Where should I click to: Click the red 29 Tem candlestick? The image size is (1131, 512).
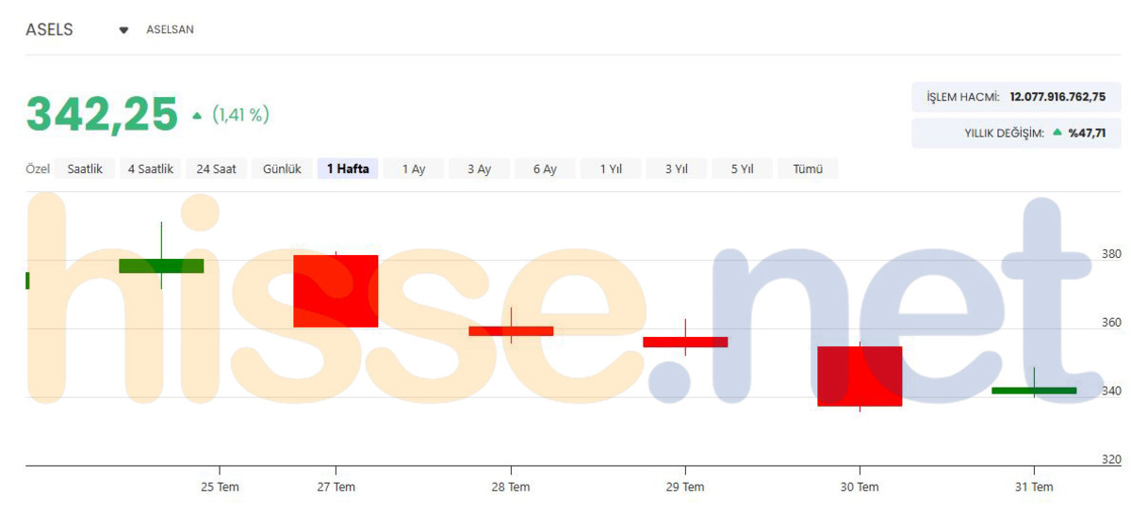tap(685, 342)
